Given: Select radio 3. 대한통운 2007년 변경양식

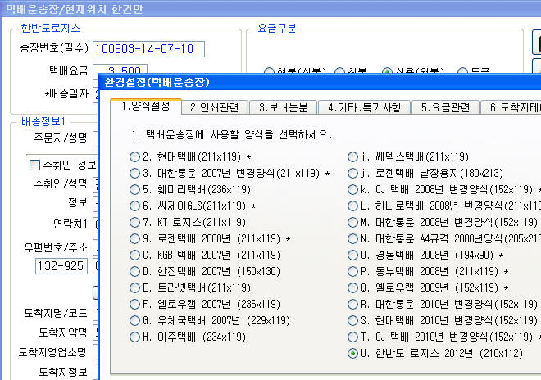Looking at the screenshot, I should [x=134, y=173].
